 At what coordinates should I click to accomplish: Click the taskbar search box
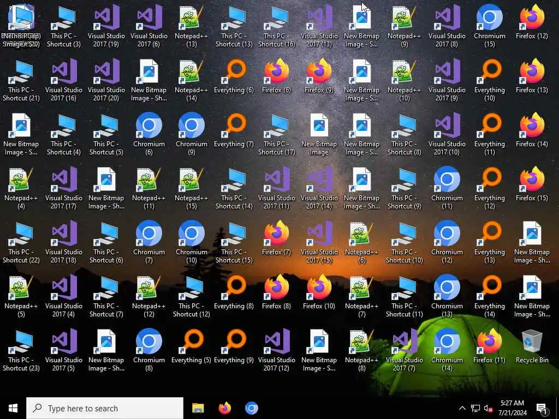tap(105, 408)
